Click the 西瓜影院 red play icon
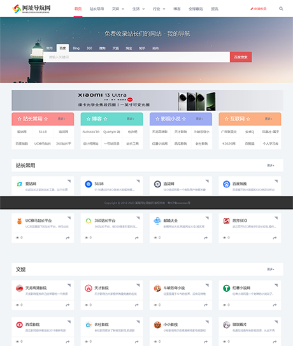The image size is (293, 346). pos(19,324)
